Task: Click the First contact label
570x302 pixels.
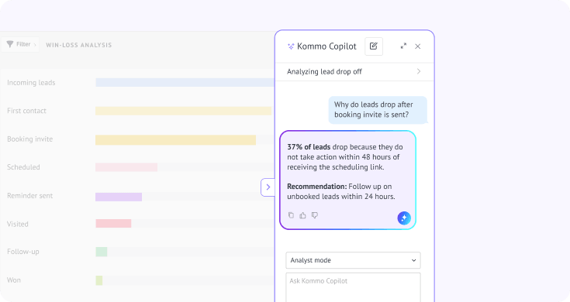Action: coord(26,111)
